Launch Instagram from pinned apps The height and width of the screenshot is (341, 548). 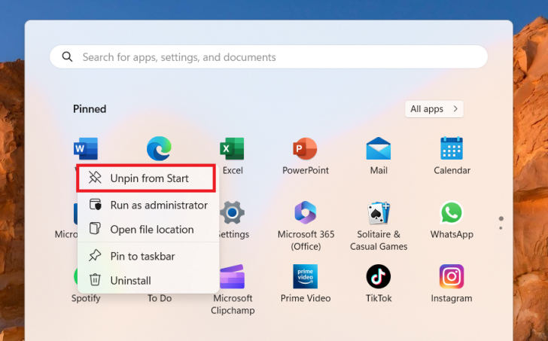tap(452, 276)
